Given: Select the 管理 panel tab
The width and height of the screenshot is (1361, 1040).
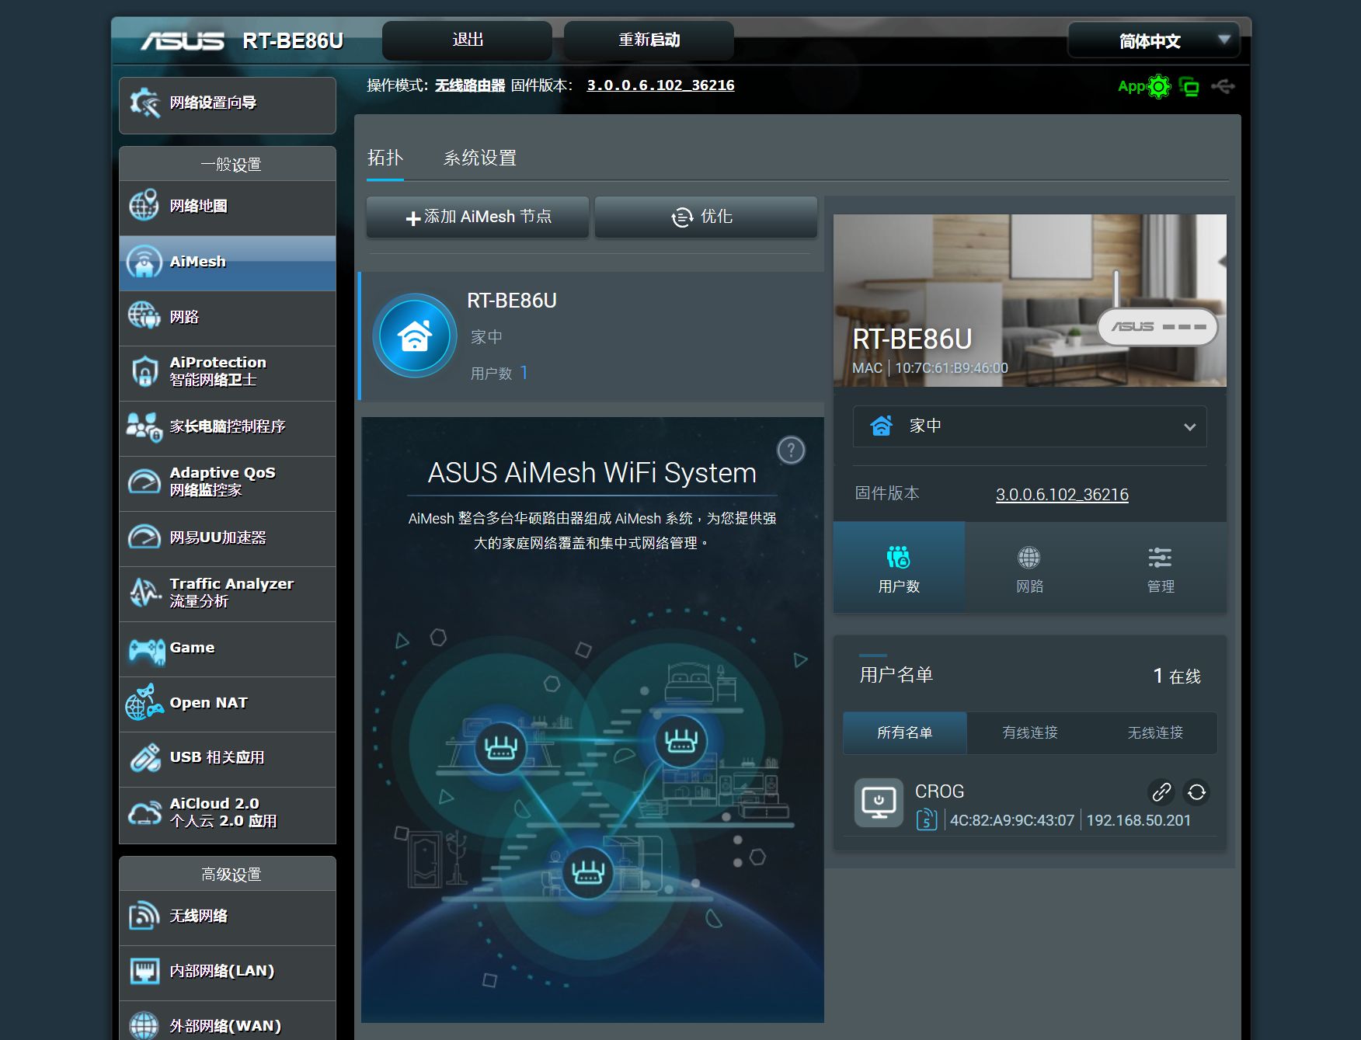Looking at the screenshot, I should click(x=1161, y=568).
